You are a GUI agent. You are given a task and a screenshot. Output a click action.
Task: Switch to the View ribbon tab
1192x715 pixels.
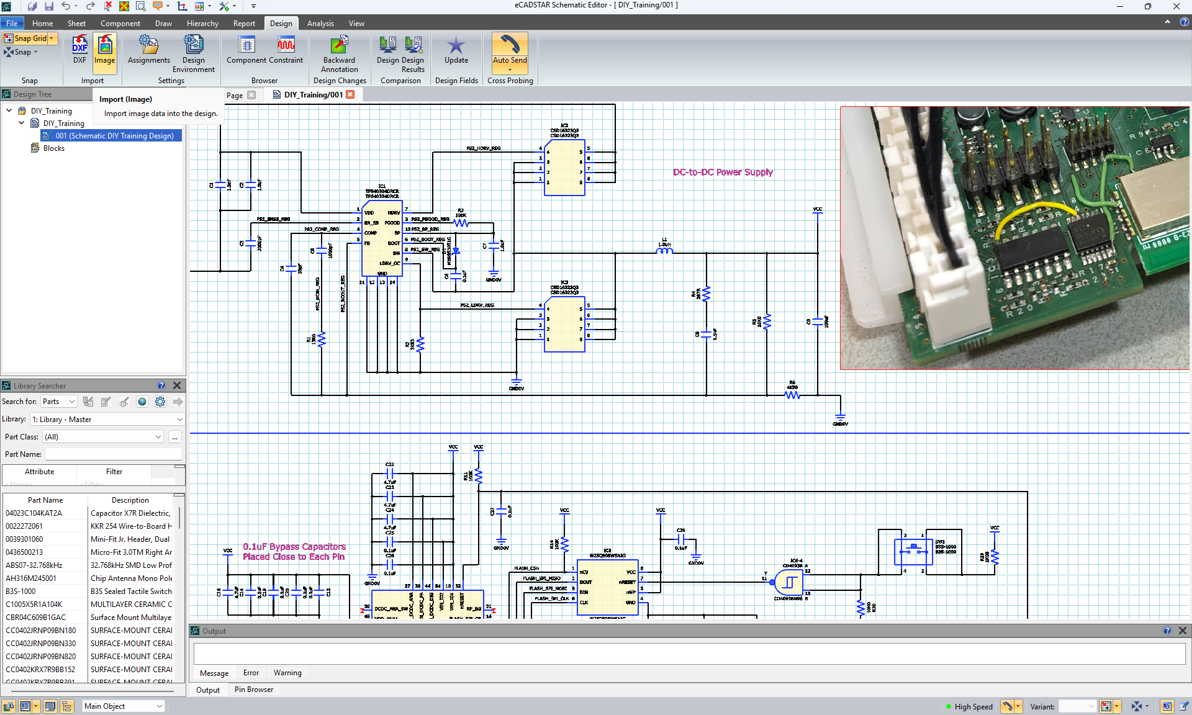pyautogui.click(x=356, y=23)
